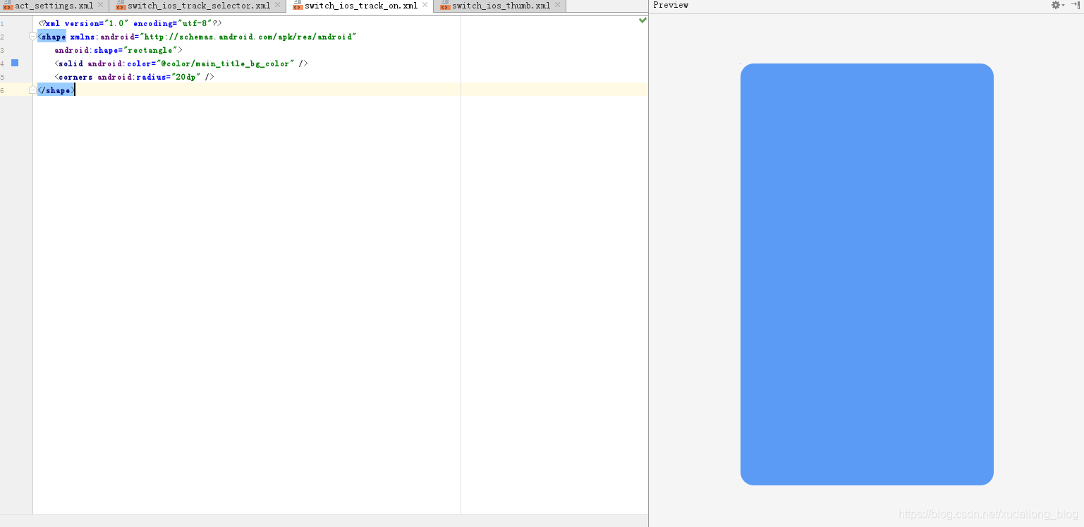Screen dimensions: 1084x527
Task: Hide the Preview panel with arrow icon
Action: coord(1077,5)
